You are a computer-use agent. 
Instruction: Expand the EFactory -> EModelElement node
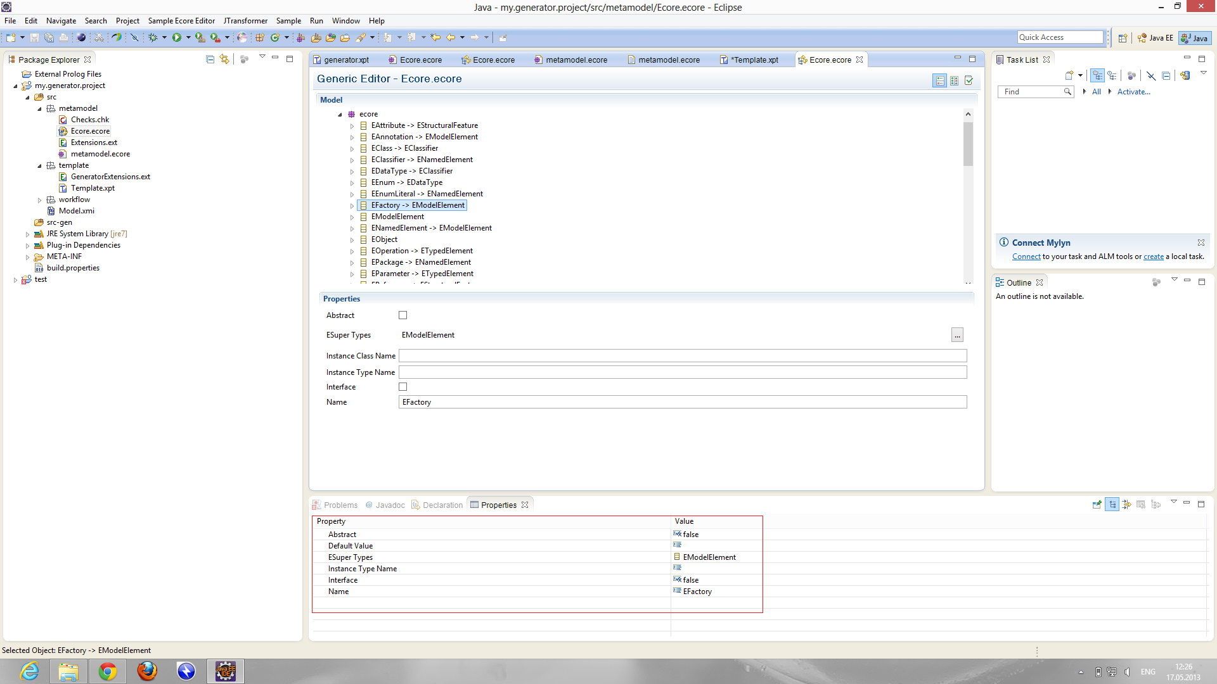click(x=352, y=206)
